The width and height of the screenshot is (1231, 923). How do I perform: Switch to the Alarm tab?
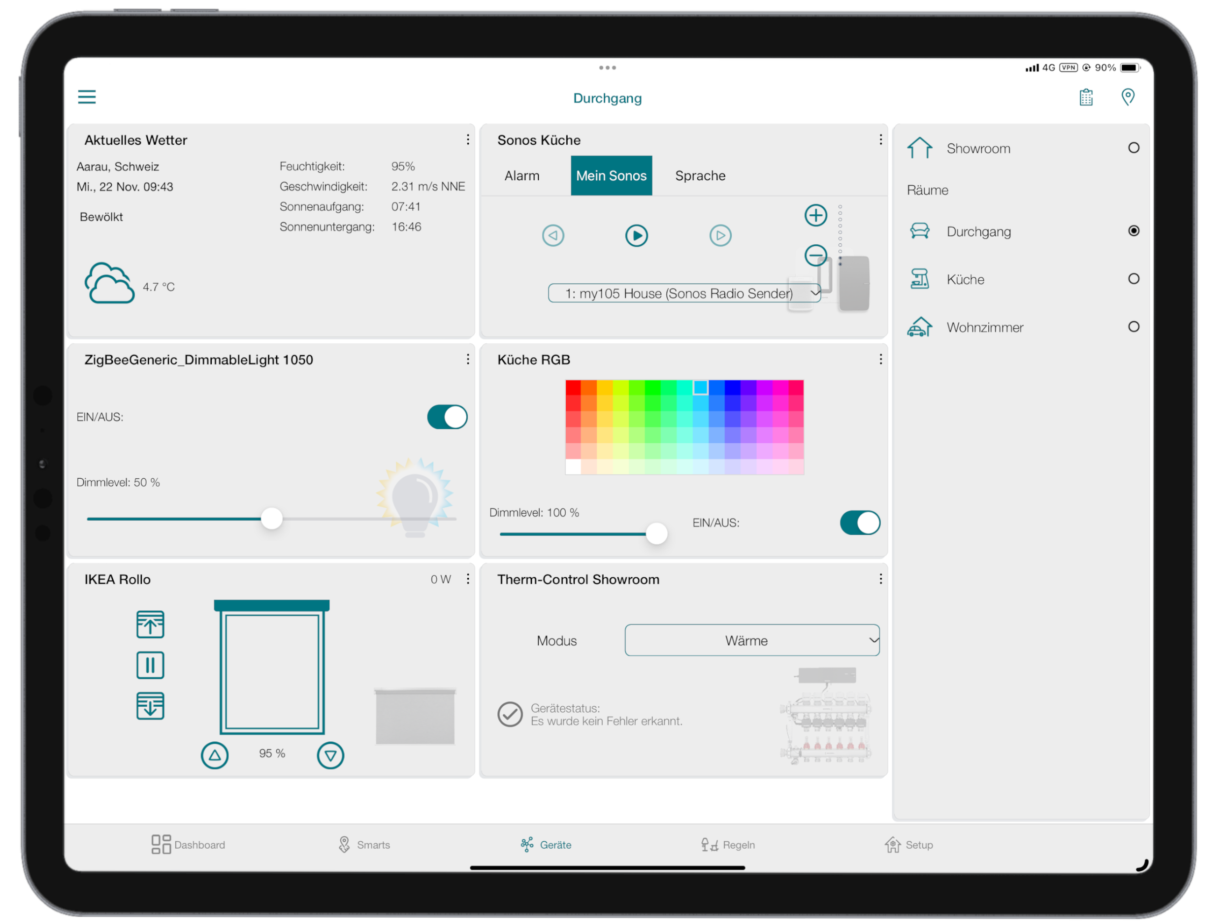pos(521,176)
